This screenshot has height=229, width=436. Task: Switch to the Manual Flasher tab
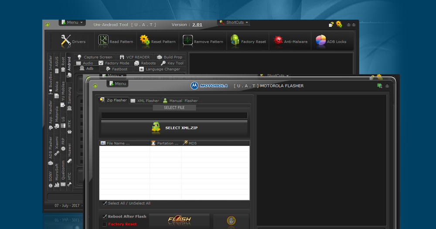point(181,101)
